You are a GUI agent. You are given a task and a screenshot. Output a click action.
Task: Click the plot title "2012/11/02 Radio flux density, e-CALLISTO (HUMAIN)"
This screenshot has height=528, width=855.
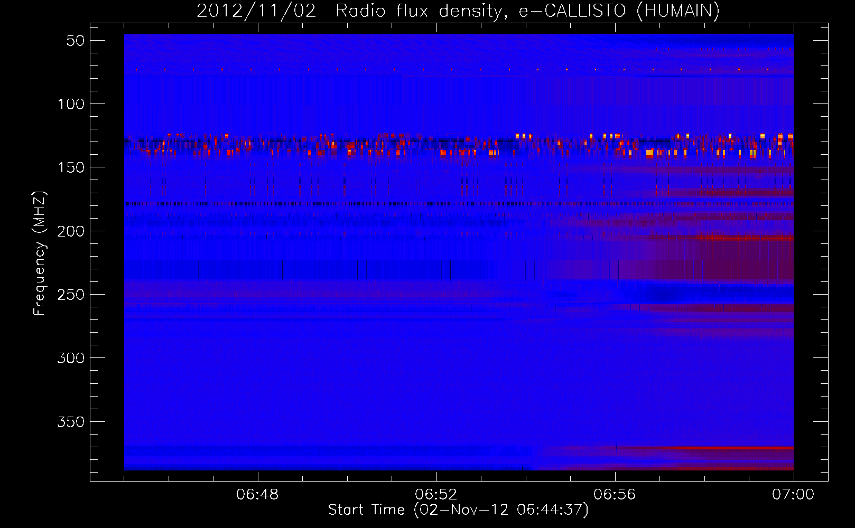458,11
